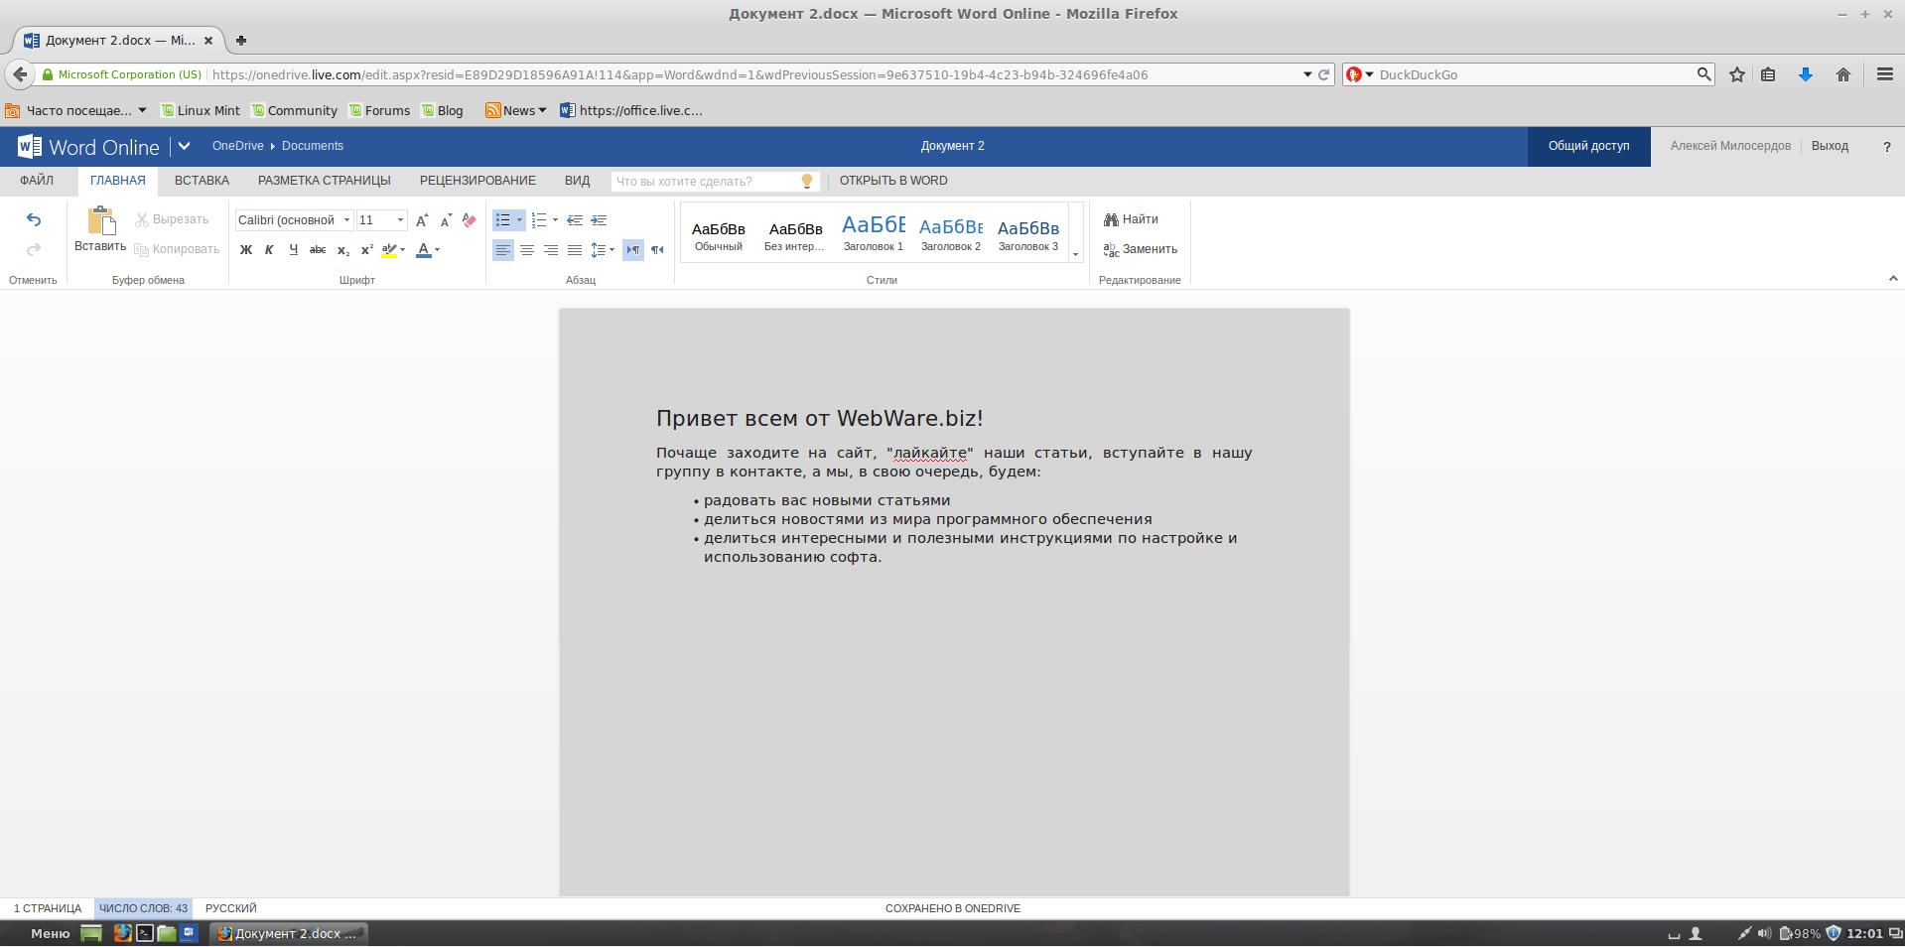Screen dimensions: 1905x947
Task: Clear formatting with the eraser icon
Action: tap(469, 220)
